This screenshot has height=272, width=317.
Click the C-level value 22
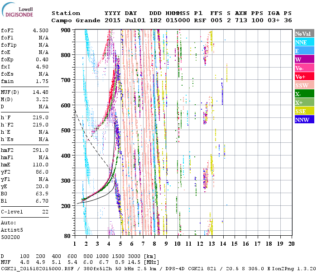click(x=45, y=212)
